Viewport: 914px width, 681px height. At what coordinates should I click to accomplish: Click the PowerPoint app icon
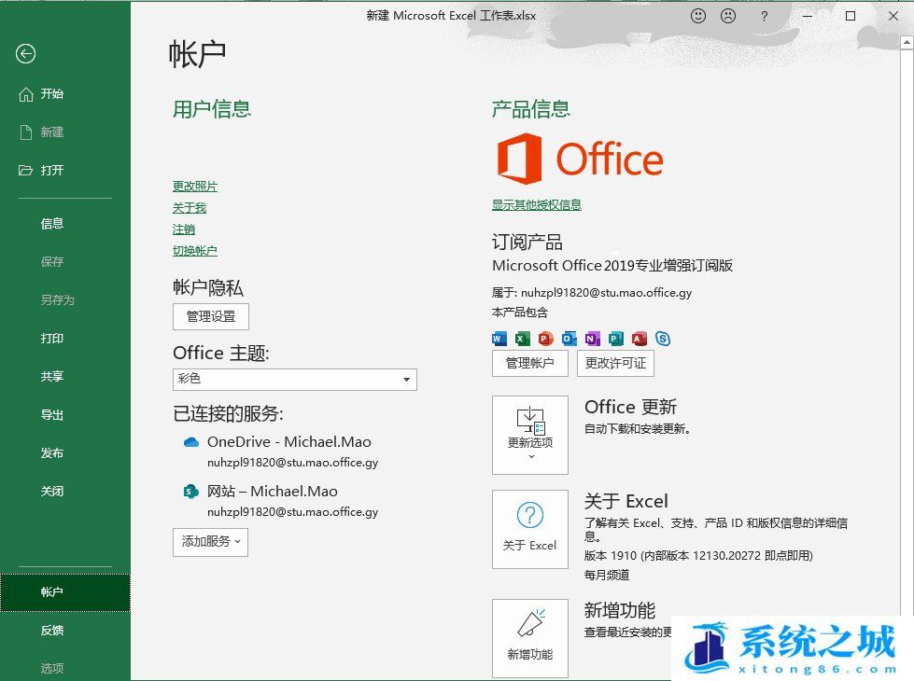[545, 339]
